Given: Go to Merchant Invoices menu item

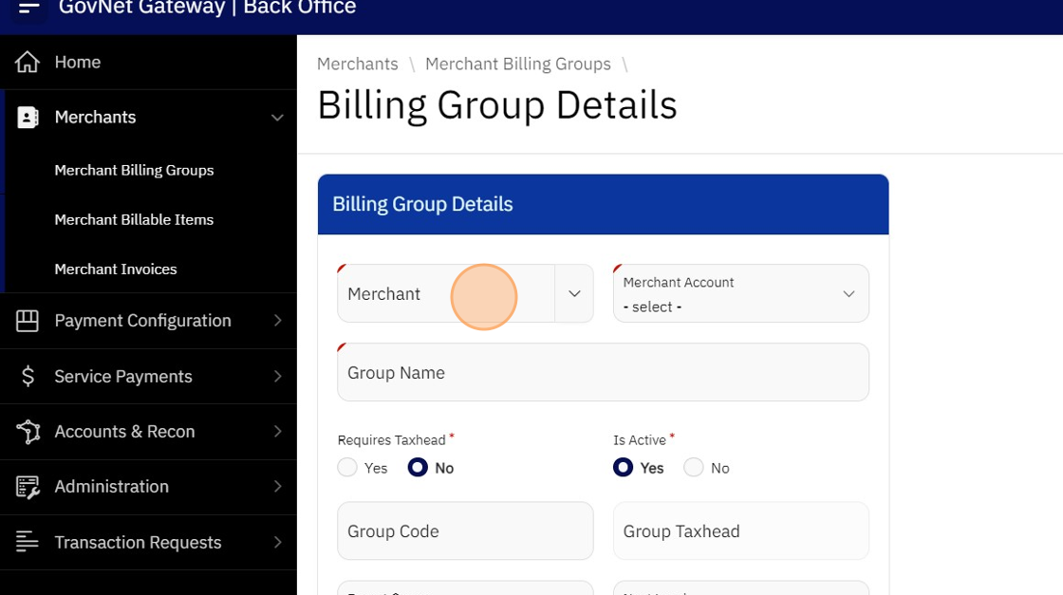Looking at the screenshot, I should (x=116, y=270).
